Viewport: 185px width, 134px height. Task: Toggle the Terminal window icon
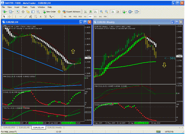33,12
